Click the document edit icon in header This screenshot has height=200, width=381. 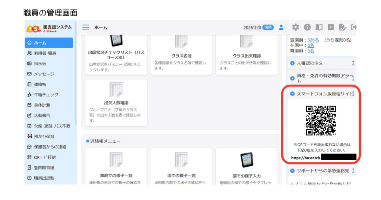click(343, 27)
